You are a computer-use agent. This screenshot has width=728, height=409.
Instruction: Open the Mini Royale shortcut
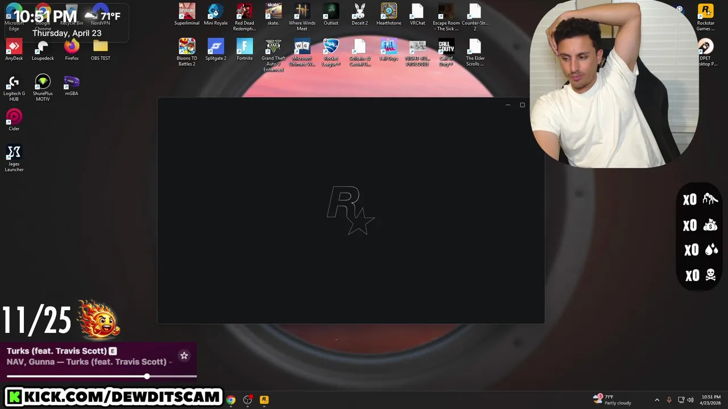(x=216, y=15)
